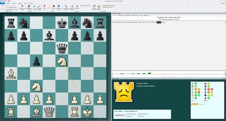Screen dimensions: 226x121
Task: Toggle Выключить движок checkbox
Action: tap(80, 5)
